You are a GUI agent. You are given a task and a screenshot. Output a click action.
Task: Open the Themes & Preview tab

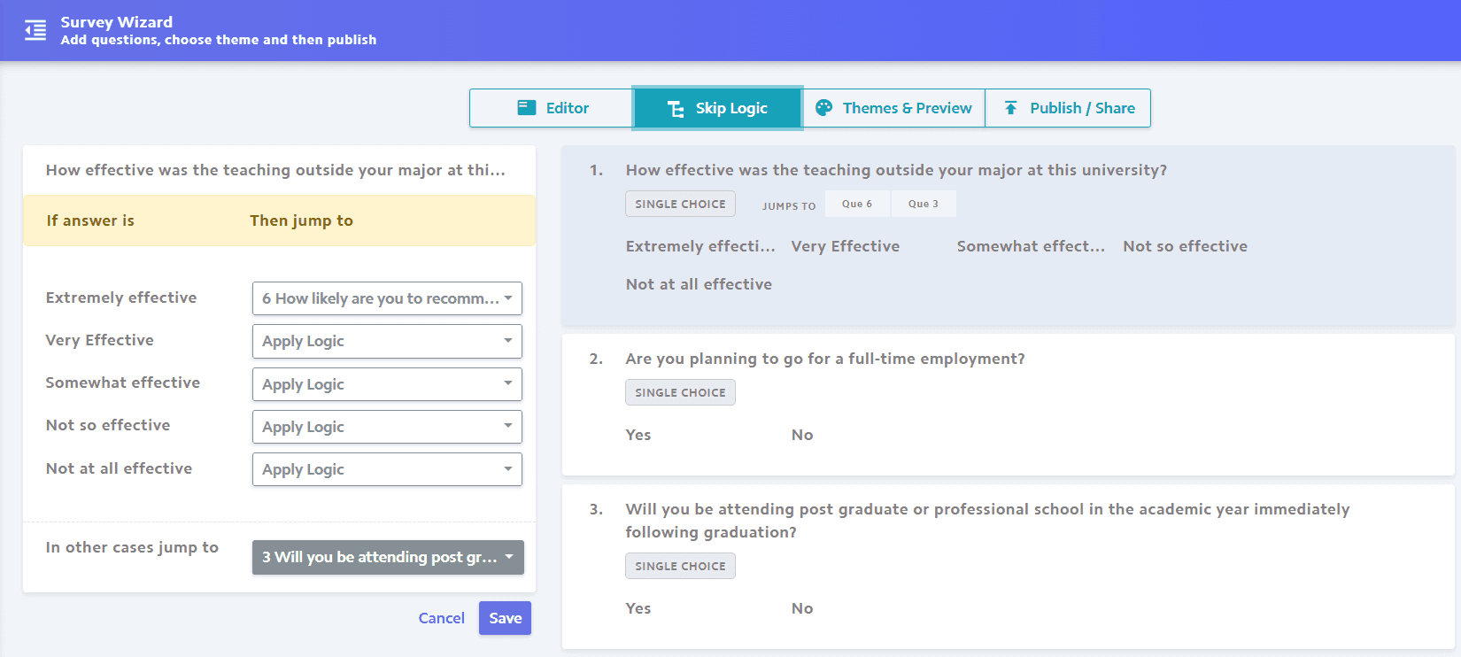[893, 108]
